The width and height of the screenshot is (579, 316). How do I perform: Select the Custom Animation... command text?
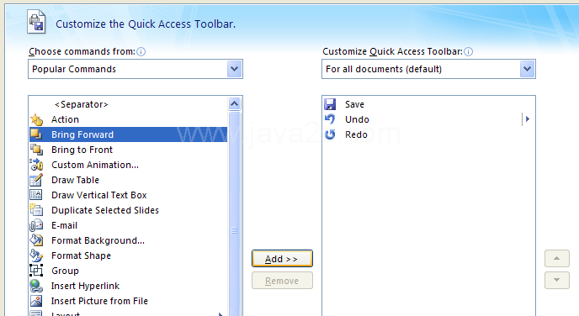coord(95,165)
